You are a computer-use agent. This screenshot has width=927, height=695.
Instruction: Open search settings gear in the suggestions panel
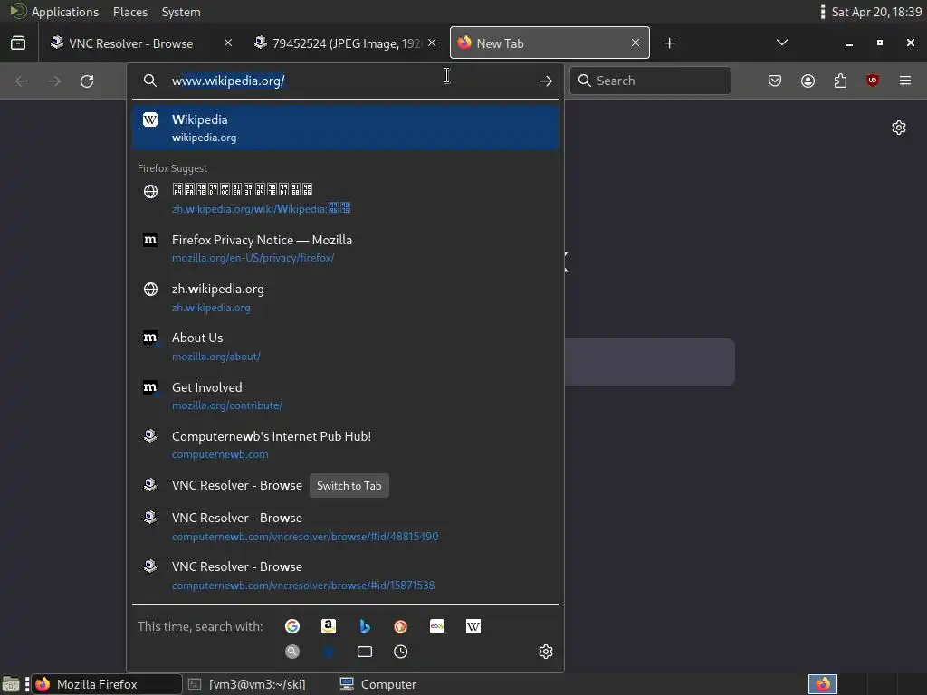[x=546, y=652]
